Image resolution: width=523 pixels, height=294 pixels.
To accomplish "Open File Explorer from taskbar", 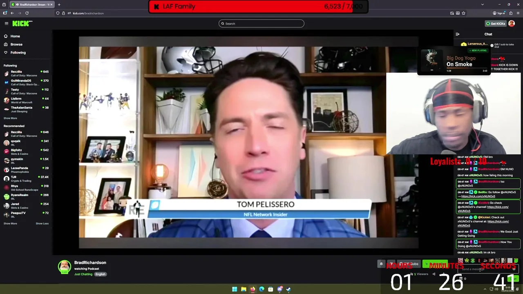I will point(244,290).
